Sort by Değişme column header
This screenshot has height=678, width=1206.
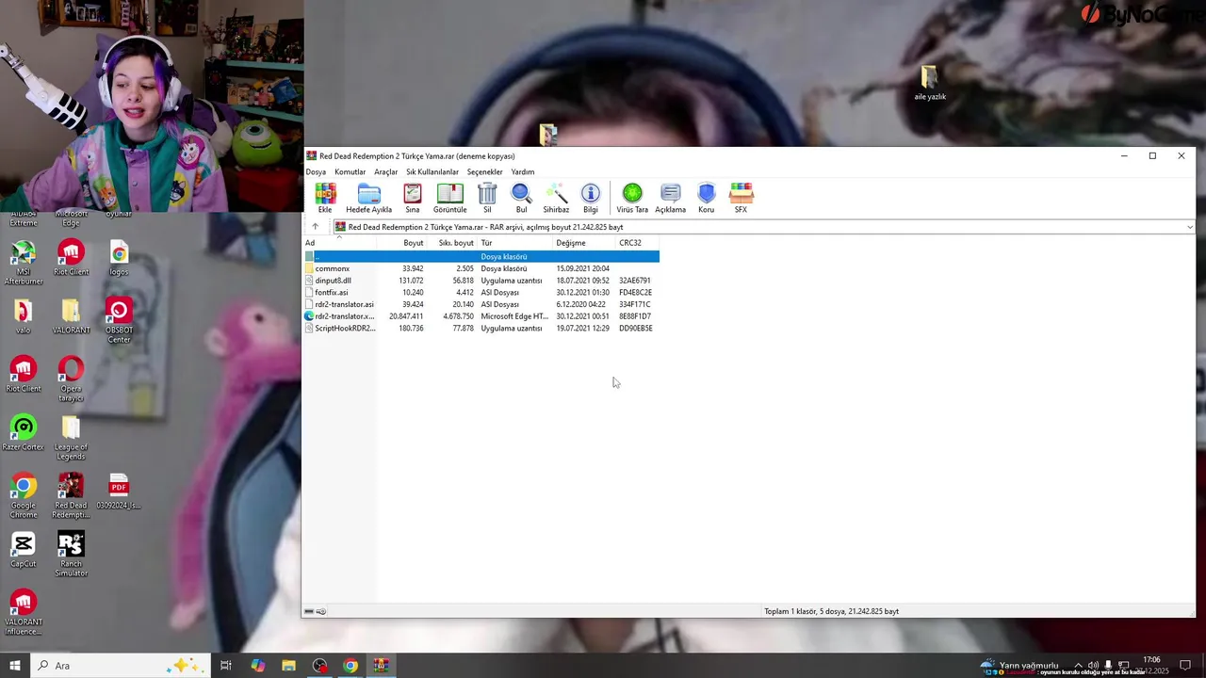pos(584,243)
